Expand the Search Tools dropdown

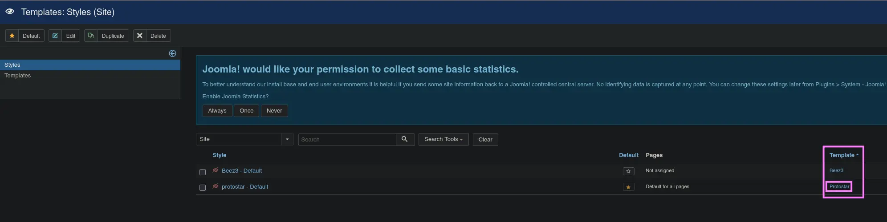[443, 139]
